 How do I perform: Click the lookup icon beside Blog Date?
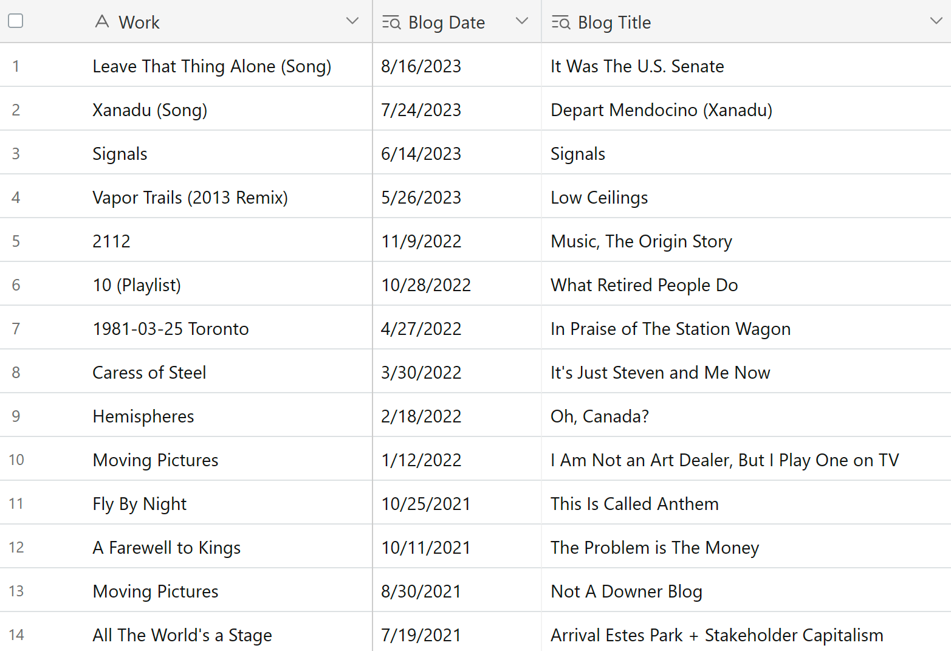pos(391,22)
